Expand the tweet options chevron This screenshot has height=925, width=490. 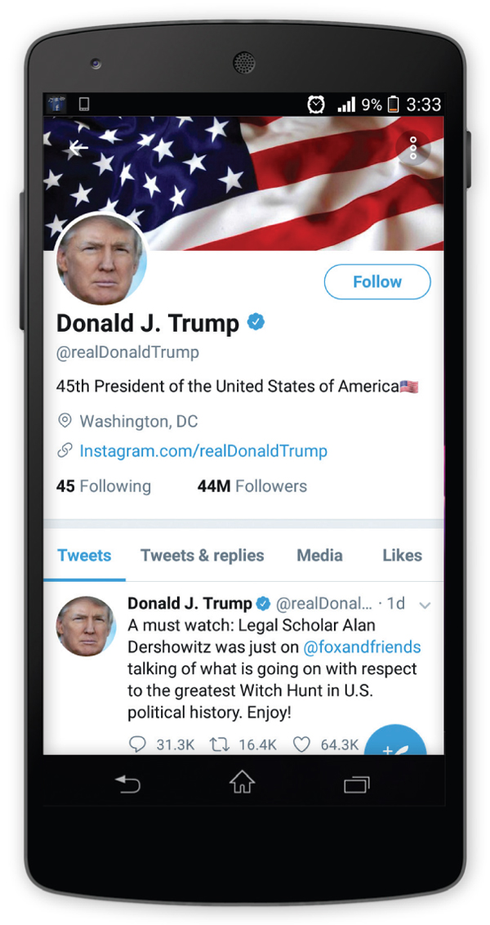point(425,605)
